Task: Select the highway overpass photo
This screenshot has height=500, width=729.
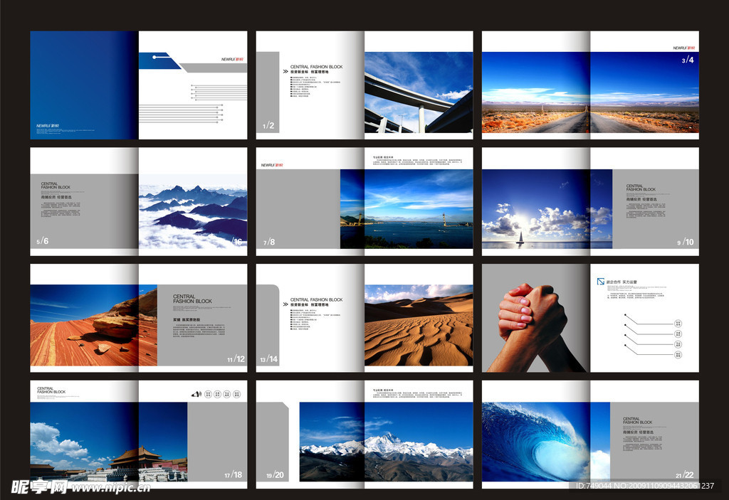Action: [419, 92]
